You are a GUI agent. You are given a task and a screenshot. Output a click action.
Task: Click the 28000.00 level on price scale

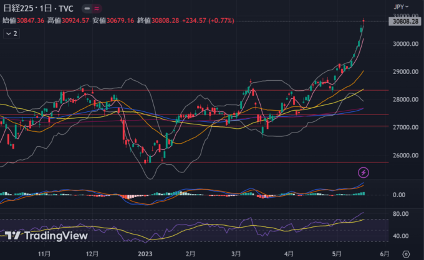point(404,100)
